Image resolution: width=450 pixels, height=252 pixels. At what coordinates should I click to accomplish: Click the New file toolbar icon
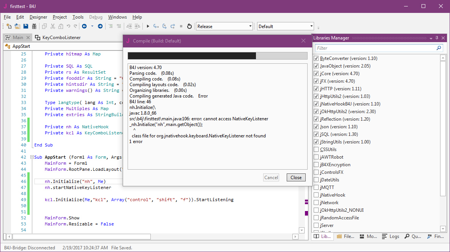(9, 26)
